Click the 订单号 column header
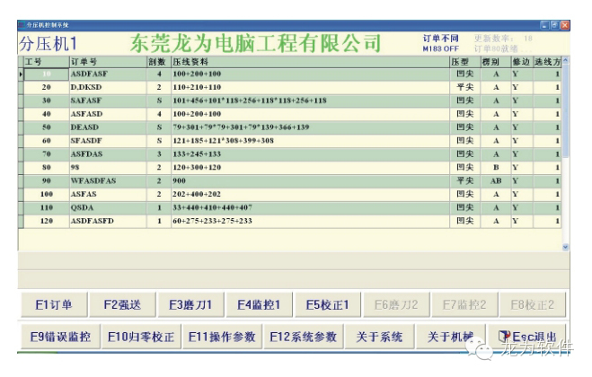The width and height of the screenshot is (592, 377). click(x=106, y=62)
